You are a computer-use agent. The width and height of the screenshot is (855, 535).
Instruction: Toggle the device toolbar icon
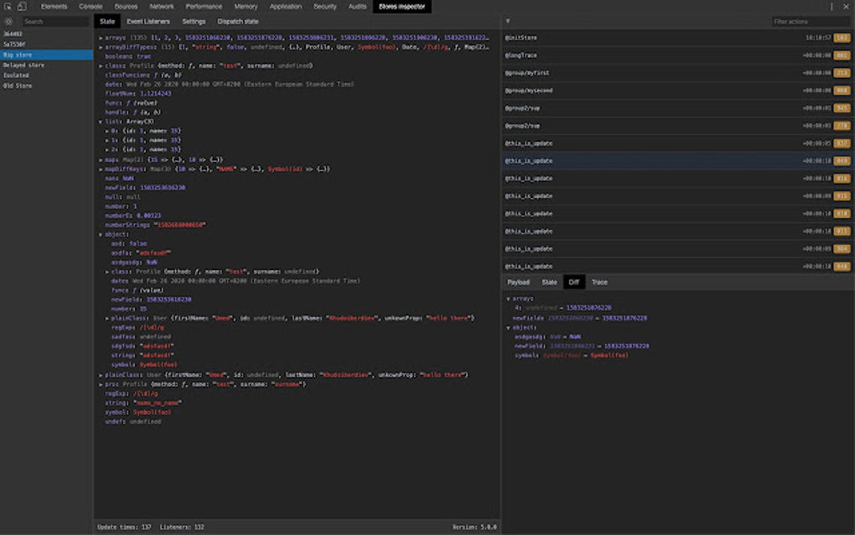pyautogui.click(x=21, y=6)
